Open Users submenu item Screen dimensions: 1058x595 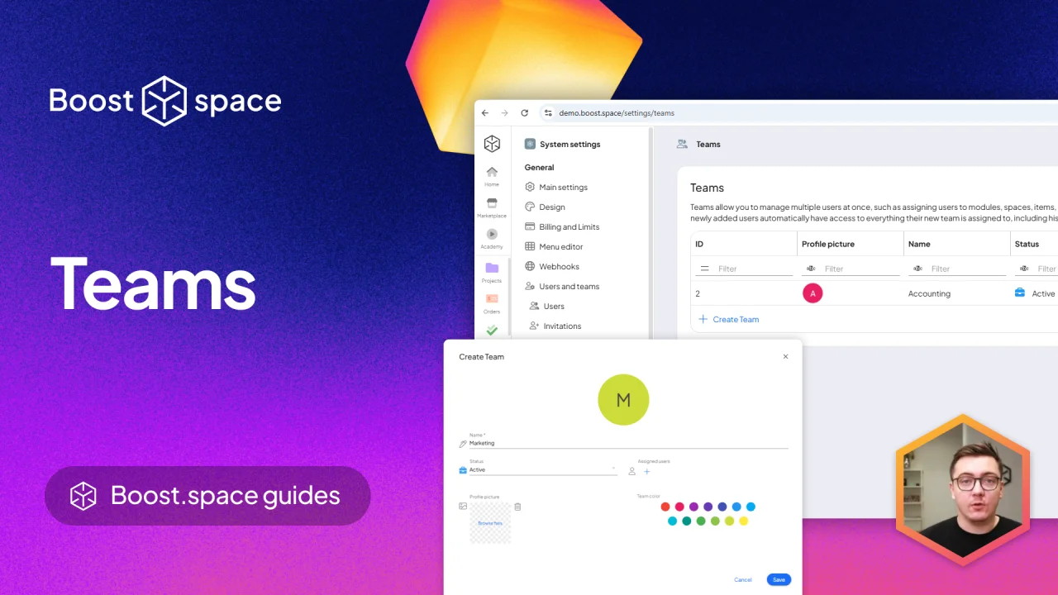(x=547, y=306)
